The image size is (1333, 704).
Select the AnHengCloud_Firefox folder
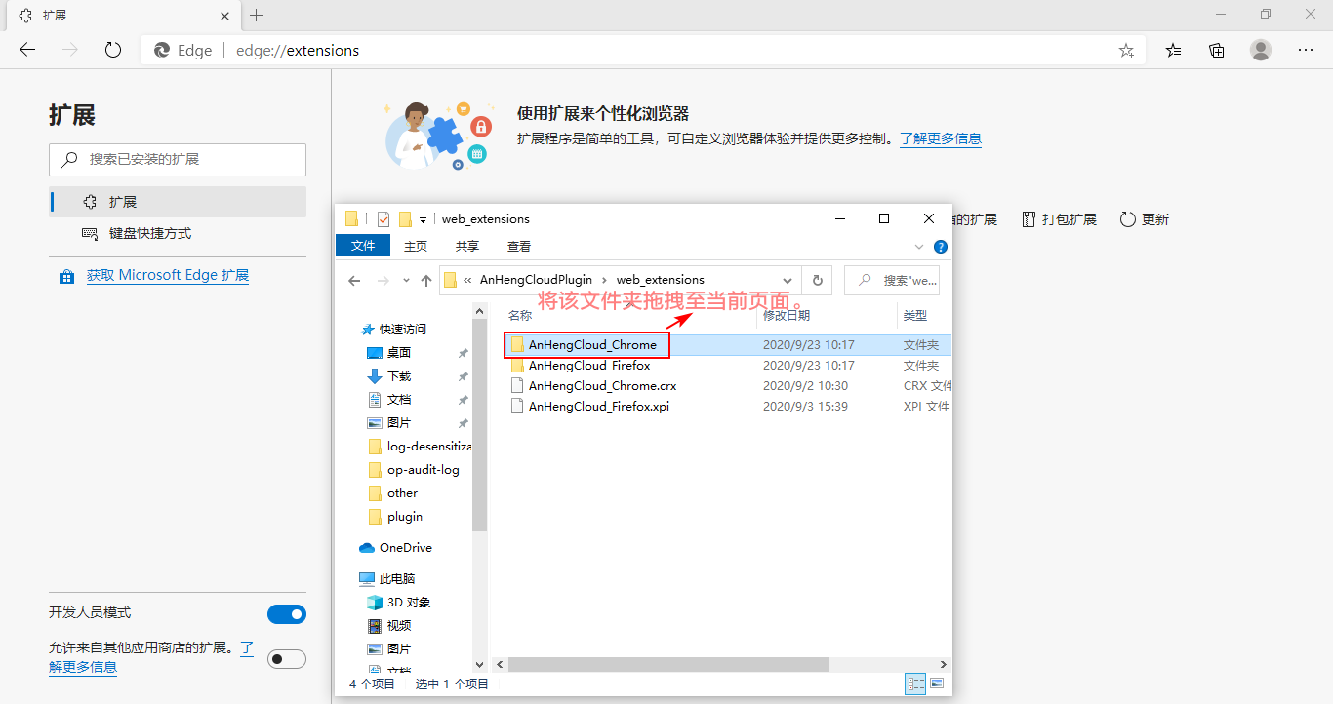(589, 366)
